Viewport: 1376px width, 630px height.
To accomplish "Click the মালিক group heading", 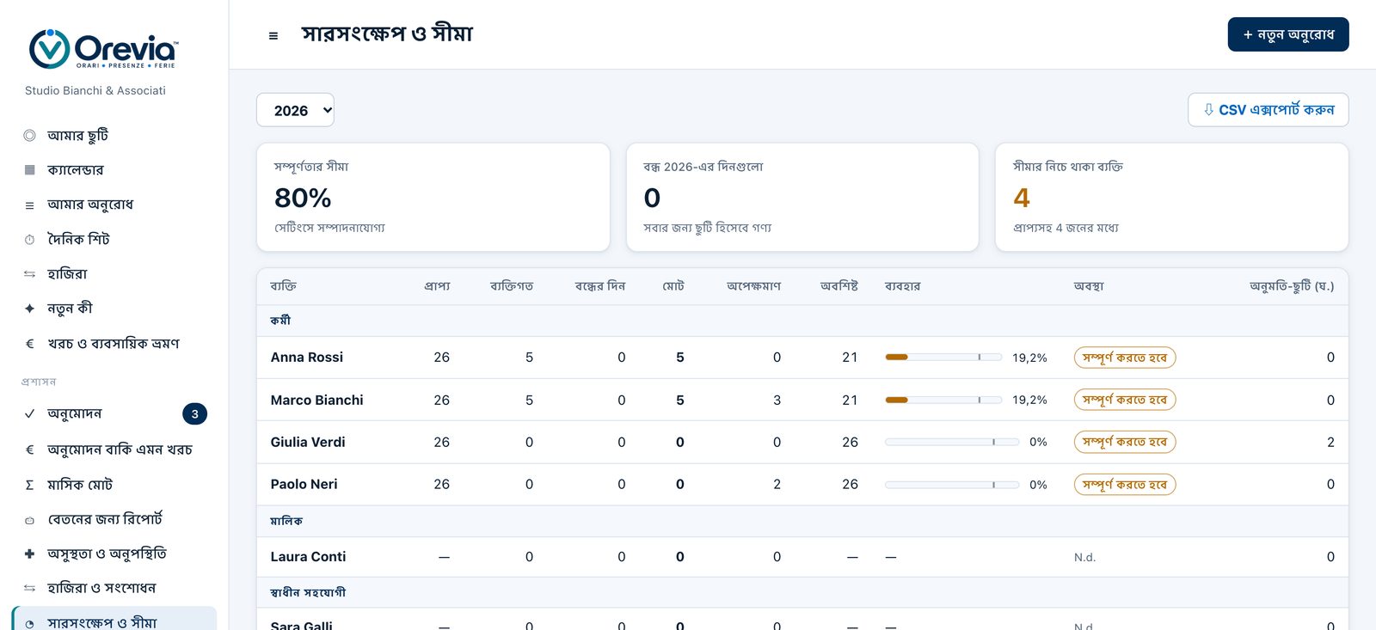I will (286, 521).
